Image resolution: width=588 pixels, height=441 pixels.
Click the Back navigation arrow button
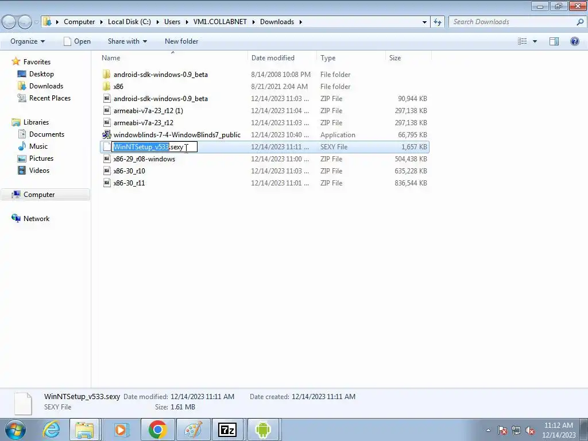pyautogui.click(x=9, y=22)
